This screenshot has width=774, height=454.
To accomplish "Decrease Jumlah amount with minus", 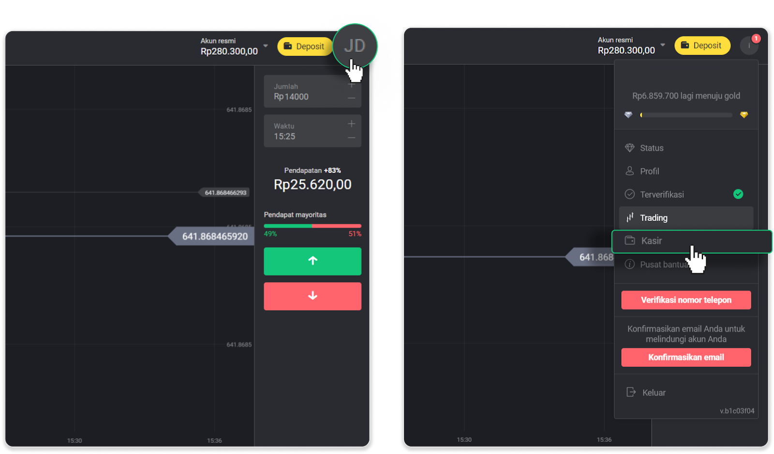I will (x=352, y=98).
